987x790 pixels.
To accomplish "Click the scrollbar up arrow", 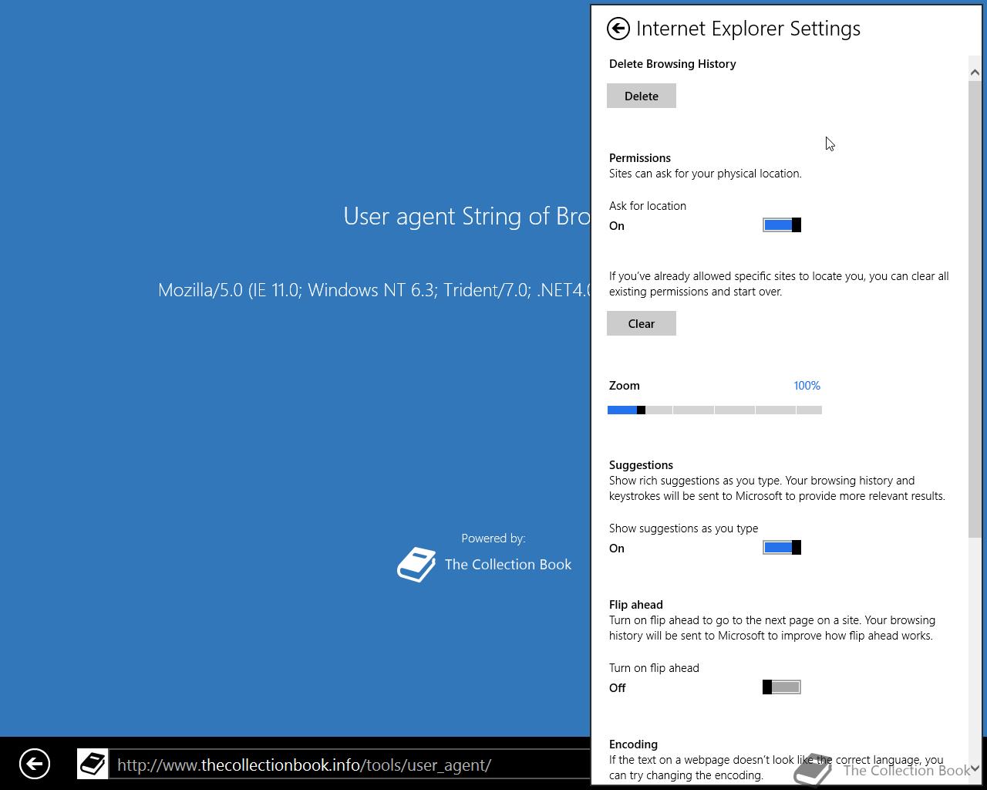I will (x=975, y=72).
